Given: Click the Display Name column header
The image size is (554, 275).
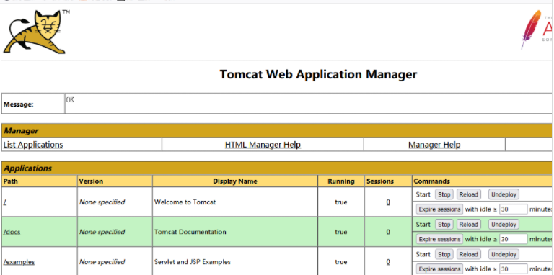Looking at the screenshot, I should [x=235, y=181].
